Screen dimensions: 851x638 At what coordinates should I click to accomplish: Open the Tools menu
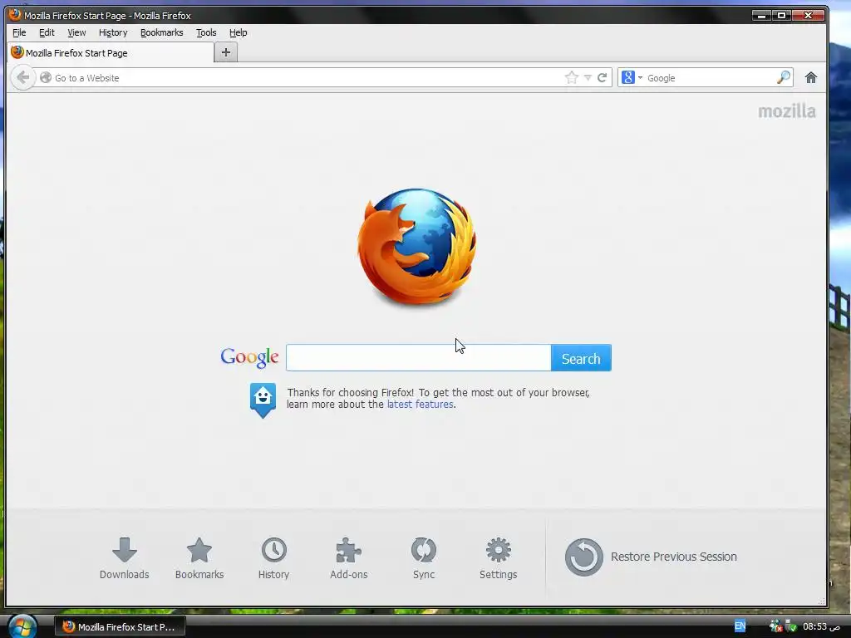coord(206,32)
